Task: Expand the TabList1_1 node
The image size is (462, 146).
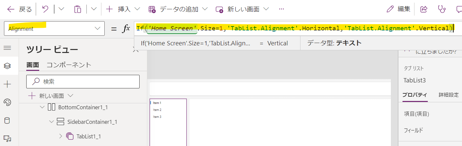Action: [60, 136]
